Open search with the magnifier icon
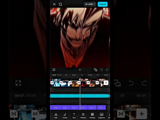The height and width of the screenshot is (120, 160). pyautogui.click(x=60, y=4)
